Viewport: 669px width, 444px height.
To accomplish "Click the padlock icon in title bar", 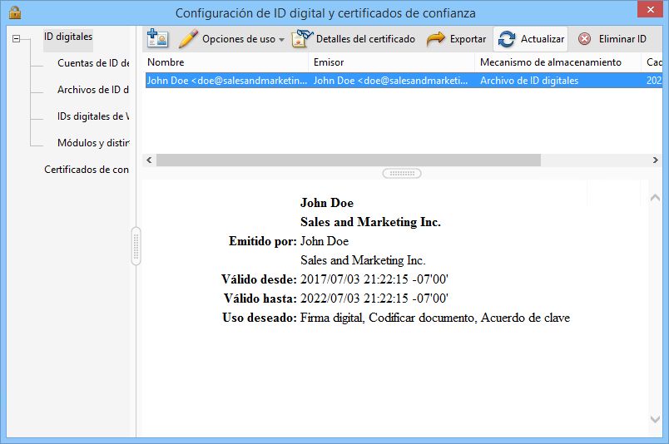I will click(x=15, y=12).
